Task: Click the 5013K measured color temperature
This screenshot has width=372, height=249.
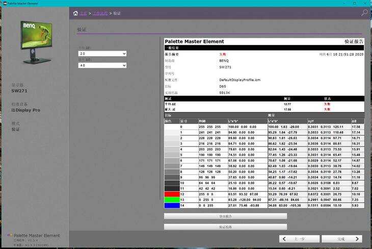Action: coord(224,93)
